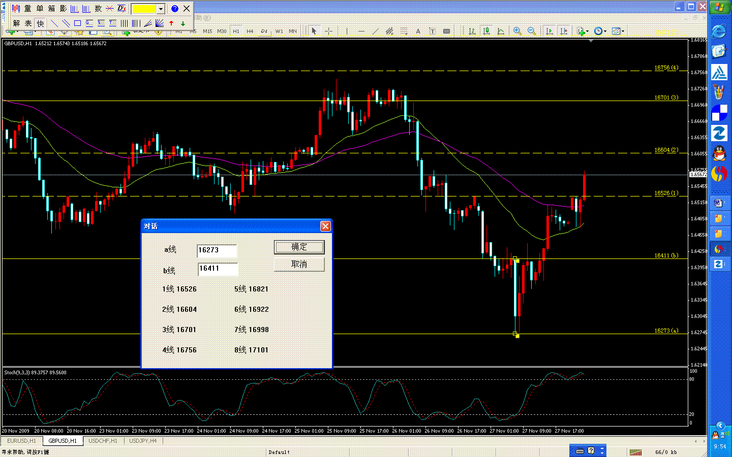
Task: Open Internet Explorer from quick launch
Action: point(719,31)
